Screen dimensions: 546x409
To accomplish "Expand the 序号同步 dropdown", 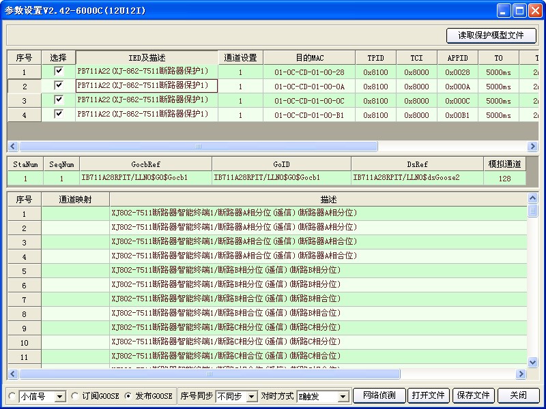I will [x=251, y=396].
